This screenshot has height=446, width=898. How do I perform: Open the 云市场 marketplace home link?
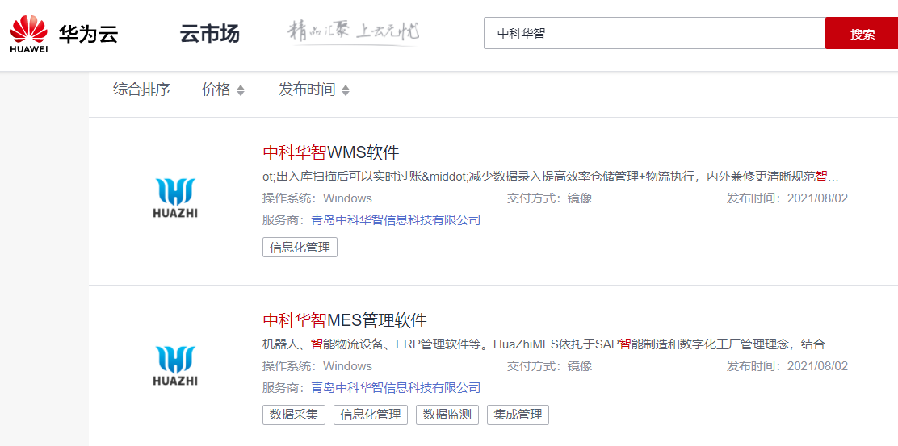[209, 34]
